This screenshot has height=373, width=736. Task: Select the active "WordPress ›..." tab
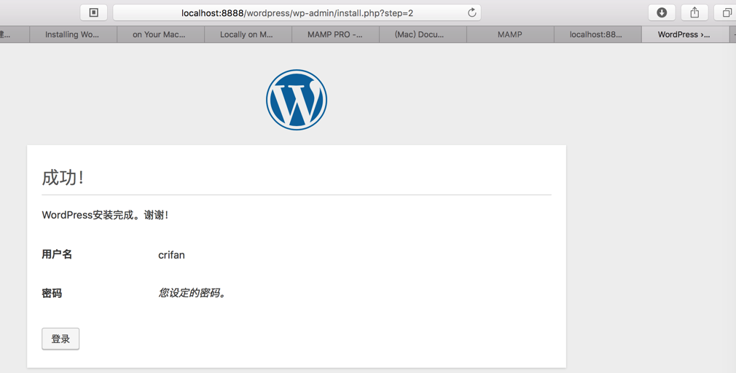[685, 34]
